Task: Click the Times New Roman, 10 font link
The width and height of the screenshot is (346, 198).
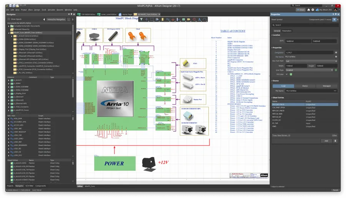Action: click(x=281, y=135)
